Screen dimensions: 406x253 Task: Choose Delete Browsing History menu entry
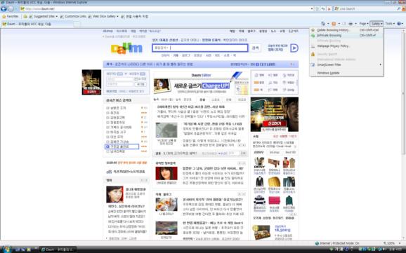click(x=347, y=30)
